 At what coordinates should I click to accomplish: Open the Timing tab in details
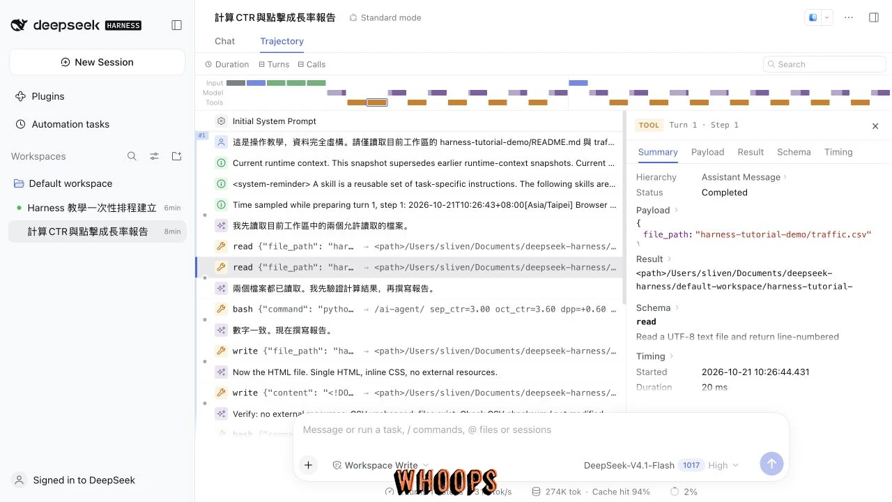coord(838,152)
